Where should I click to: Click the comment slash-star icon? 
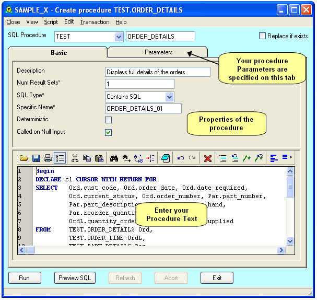(x=246, y=158)
